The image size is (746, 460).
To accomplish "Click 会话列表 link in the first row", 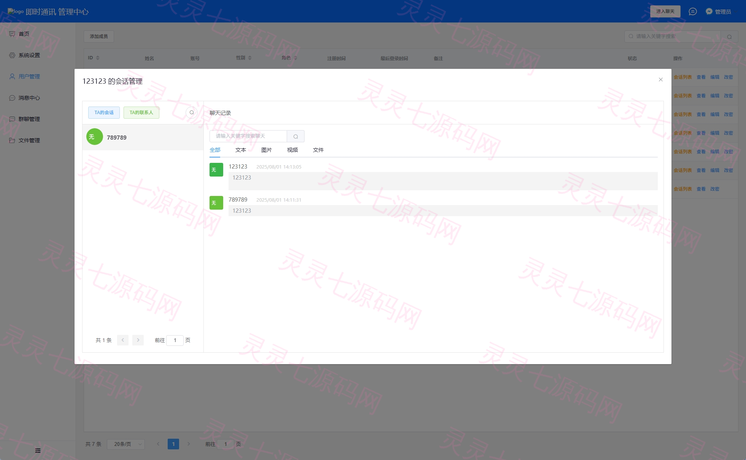I will [683, 77].
